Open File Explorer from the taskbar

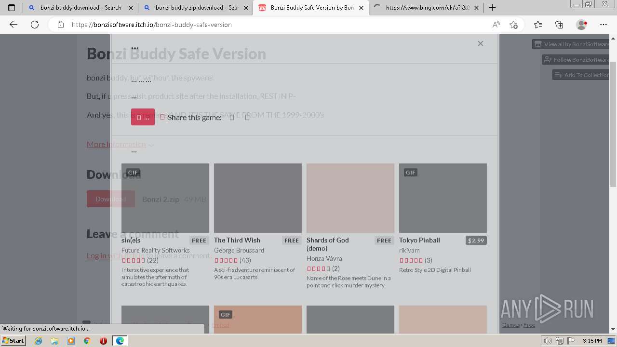coord(54,341)
